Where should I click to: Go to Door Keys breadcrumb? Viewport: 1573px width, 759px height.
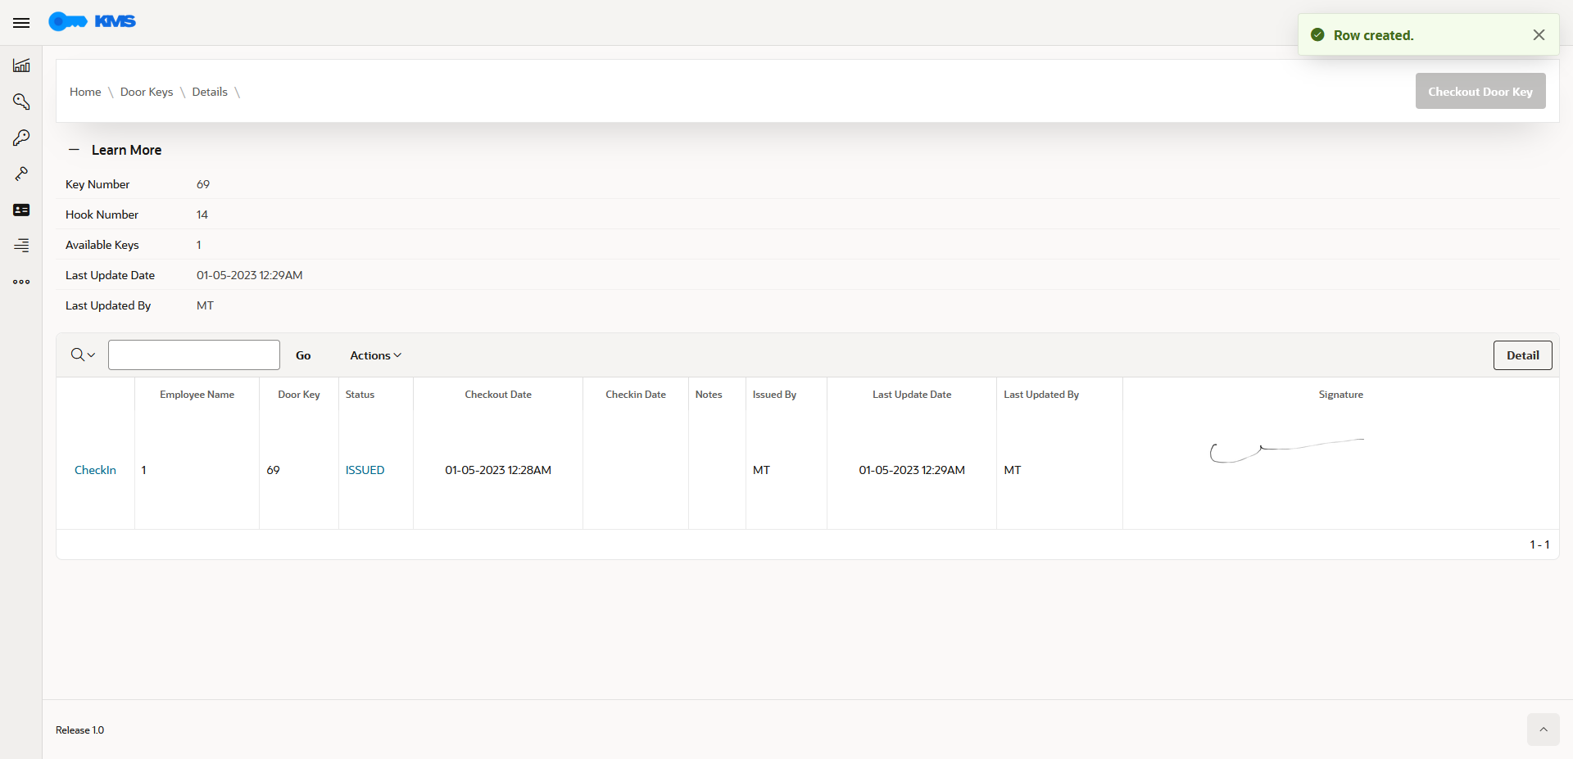(147, 92)
